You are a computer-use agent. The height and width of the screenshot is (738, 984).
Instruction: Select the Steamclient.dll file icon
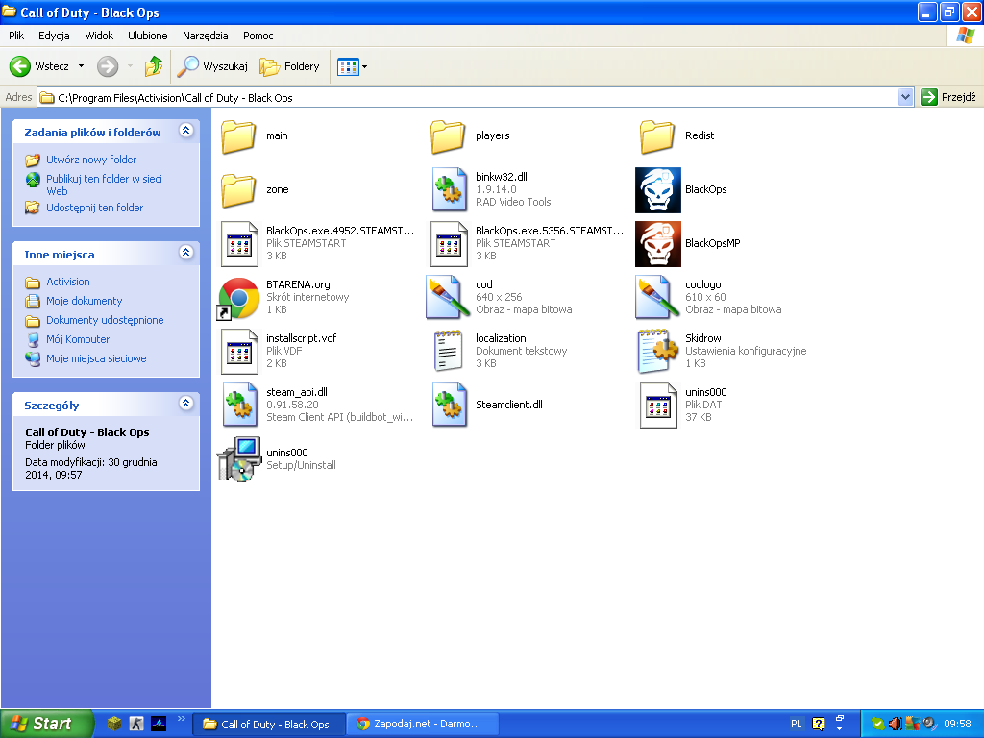(450, 406)
